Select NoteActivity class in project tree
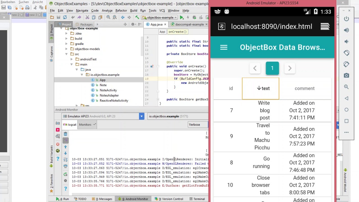359x202 pixels. [108, 90]
